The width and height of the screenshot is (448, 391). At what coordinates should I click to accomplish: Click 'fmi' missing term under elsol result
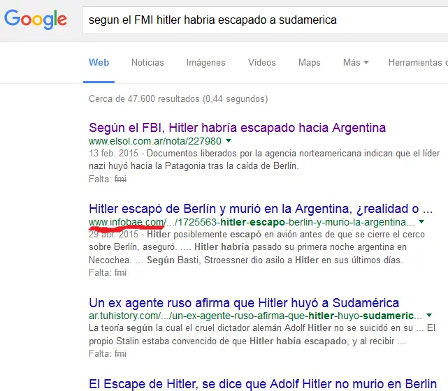[120, 179]
